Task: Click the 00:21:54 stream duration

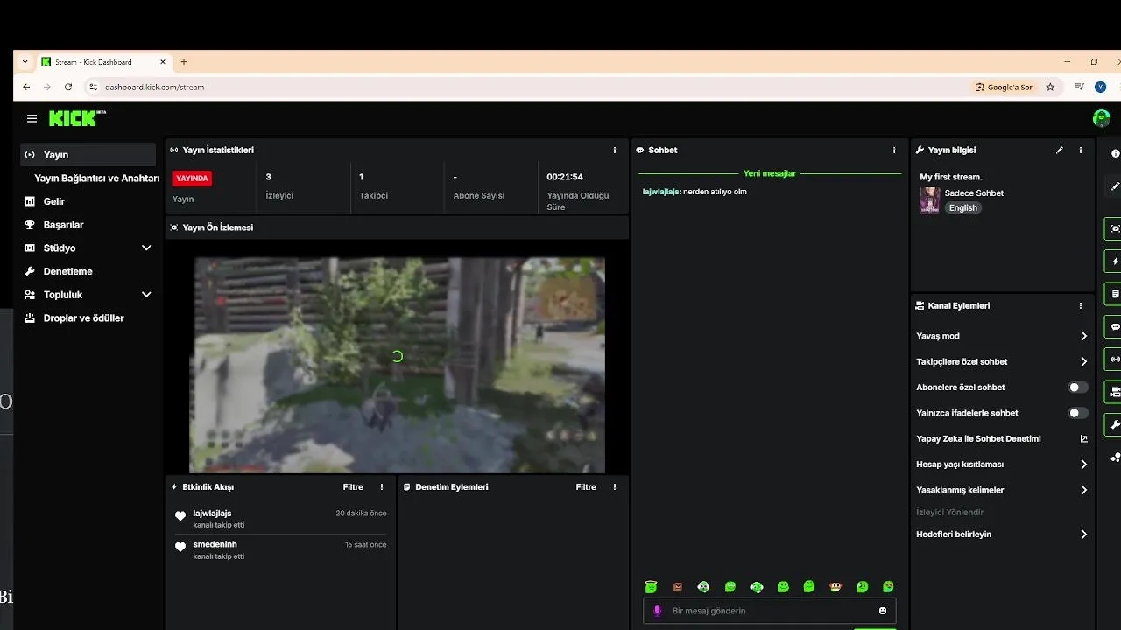Action: [565, 177]
